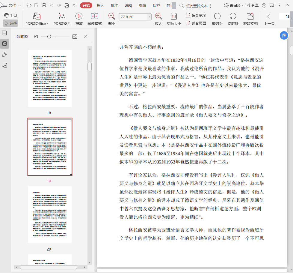293x273 pixels.
Task: Rotate page 逆时针 counterclockwise
Action: click(233, 19)
